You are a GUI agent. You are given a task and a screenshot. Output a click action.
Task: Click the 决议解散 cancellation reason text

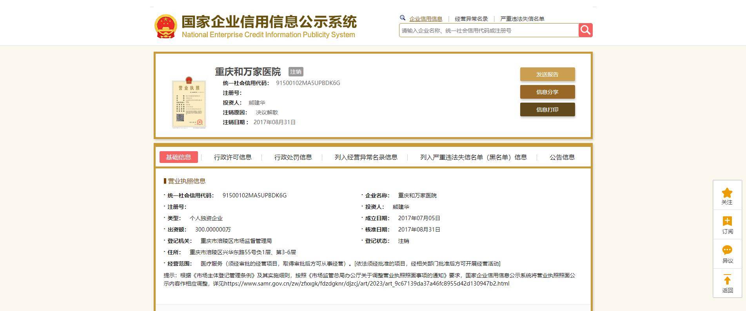point(267,112)
